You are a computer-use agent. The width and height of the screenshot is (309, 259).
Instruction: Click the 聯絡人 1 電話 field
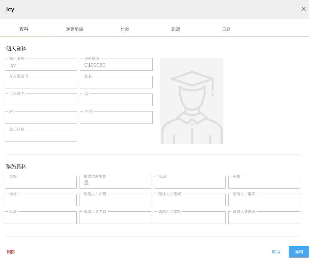point(190,200)
